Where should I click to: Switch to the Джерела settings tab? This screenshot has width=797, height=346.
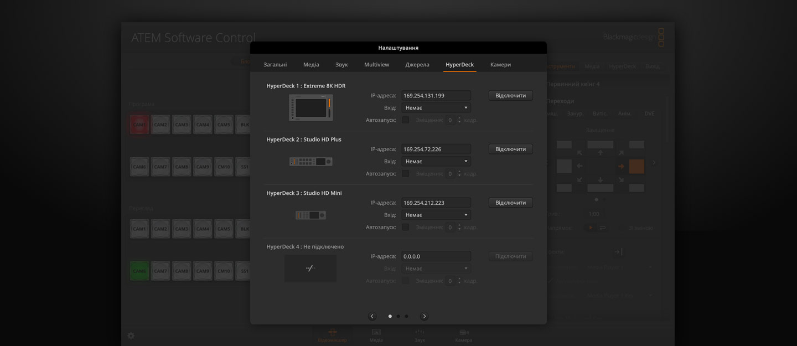click(x=417, y=64)
